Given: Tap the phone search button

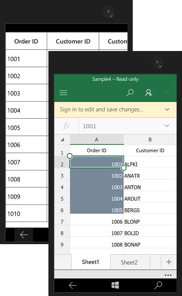Looking at the screenshot, I should click(x=158, y=285).
